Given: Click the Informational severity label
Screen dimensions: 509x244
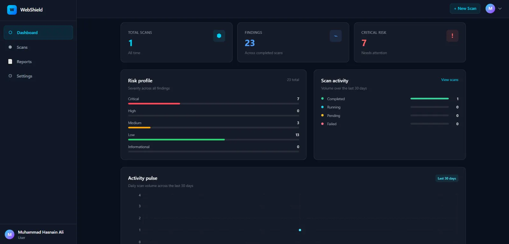Looking at the screenshot, I should (139, 147).
